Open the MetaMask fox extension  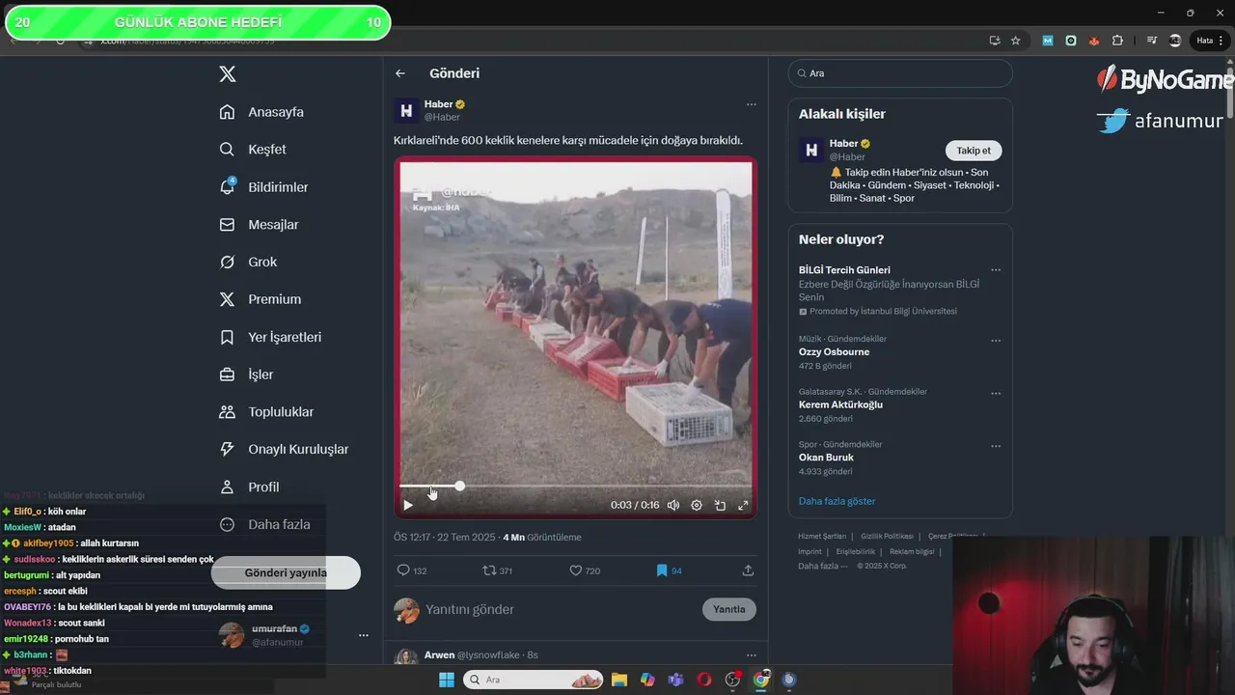click(1094, 41)
